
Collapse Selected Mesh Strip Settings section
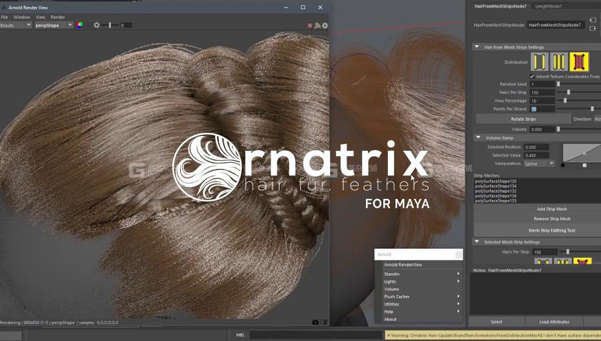coord(477,242)
